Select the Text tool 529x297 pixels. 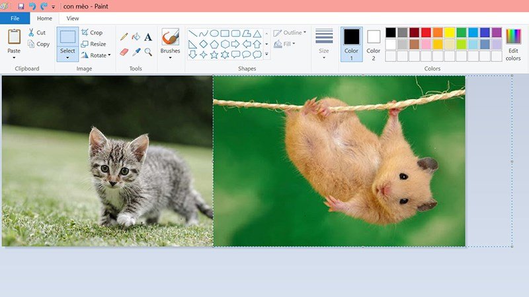pyautogui.click(x=148, y=37)
